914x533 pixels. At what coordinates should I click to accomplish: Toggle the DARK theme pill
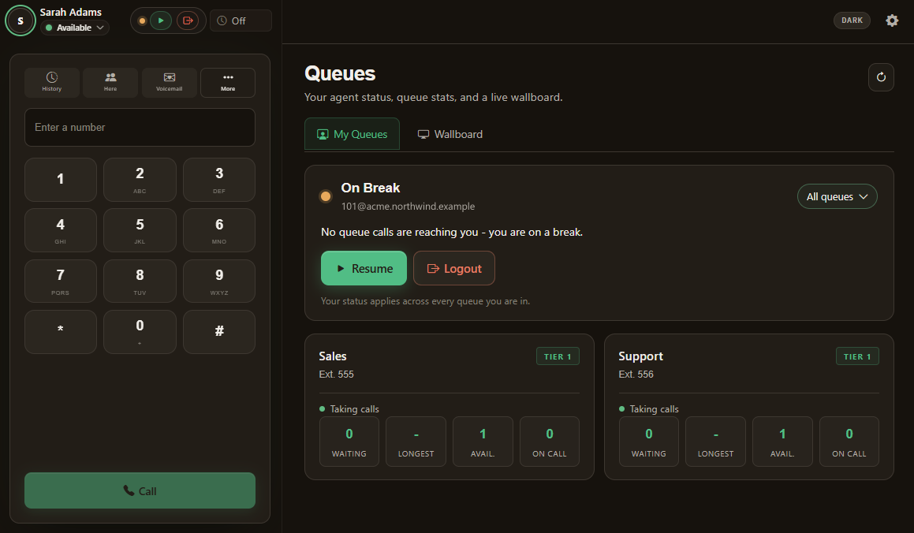852,20
